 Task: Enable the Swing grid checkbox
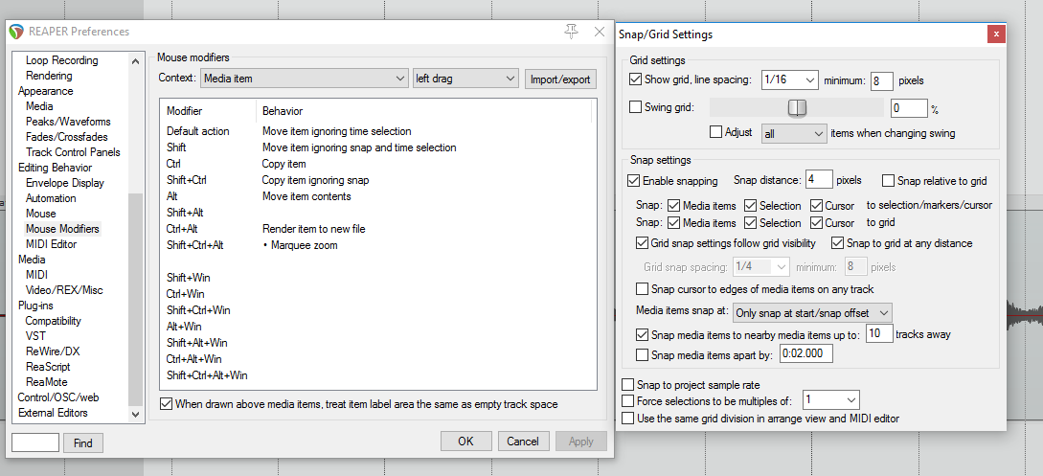click(x=636, y=107)
